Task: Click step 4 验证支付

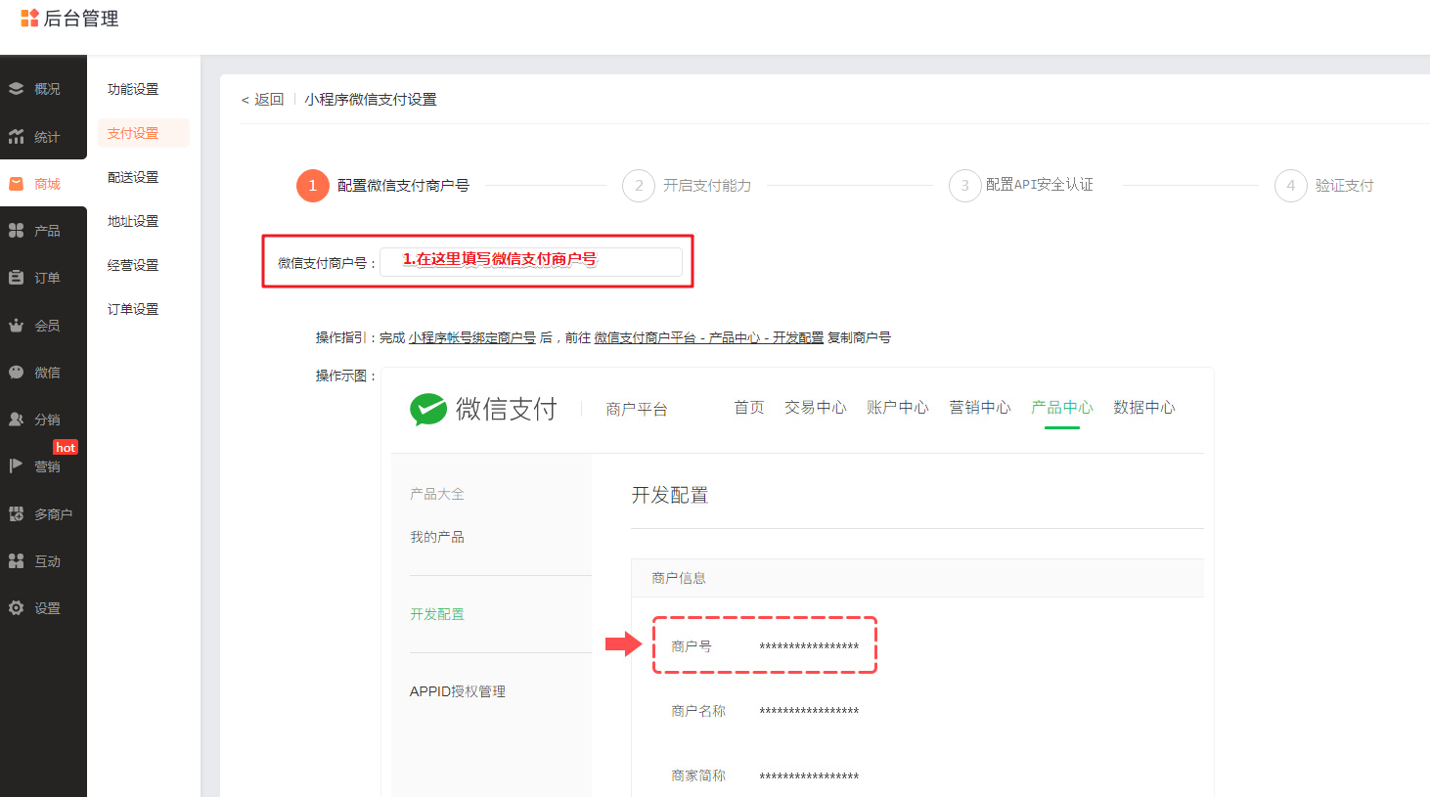Action: point(1324,185)
